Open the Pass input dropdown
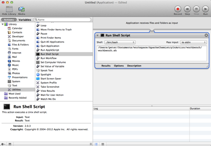 click(x=194, y=42)
